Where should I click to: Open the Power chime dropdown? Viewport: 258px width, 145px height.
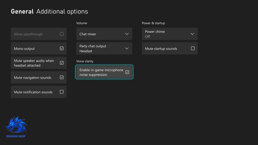pyautogui.click(x=170, y=34)
